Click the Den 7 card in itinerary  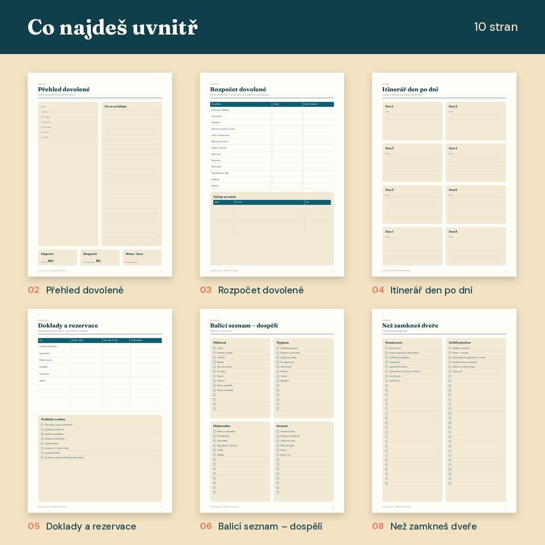412,246
